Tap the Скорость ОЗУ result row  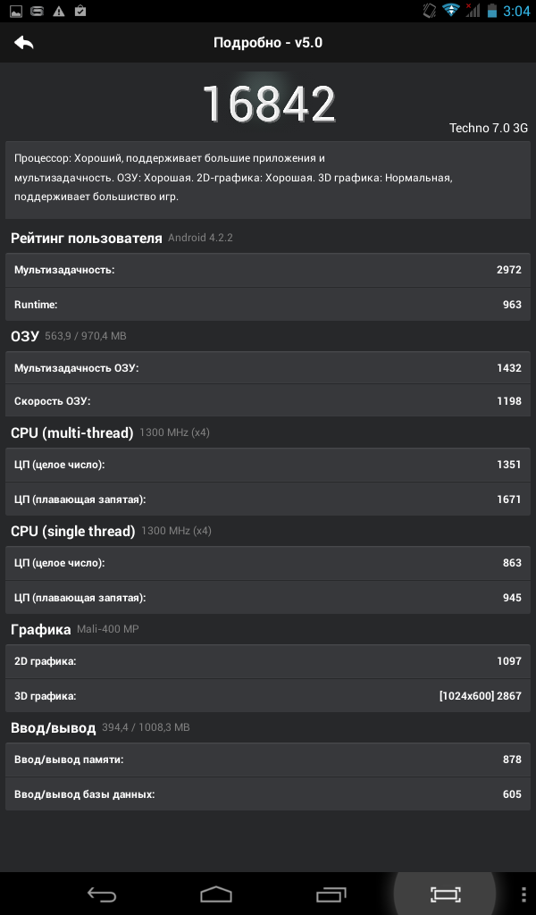268,401
